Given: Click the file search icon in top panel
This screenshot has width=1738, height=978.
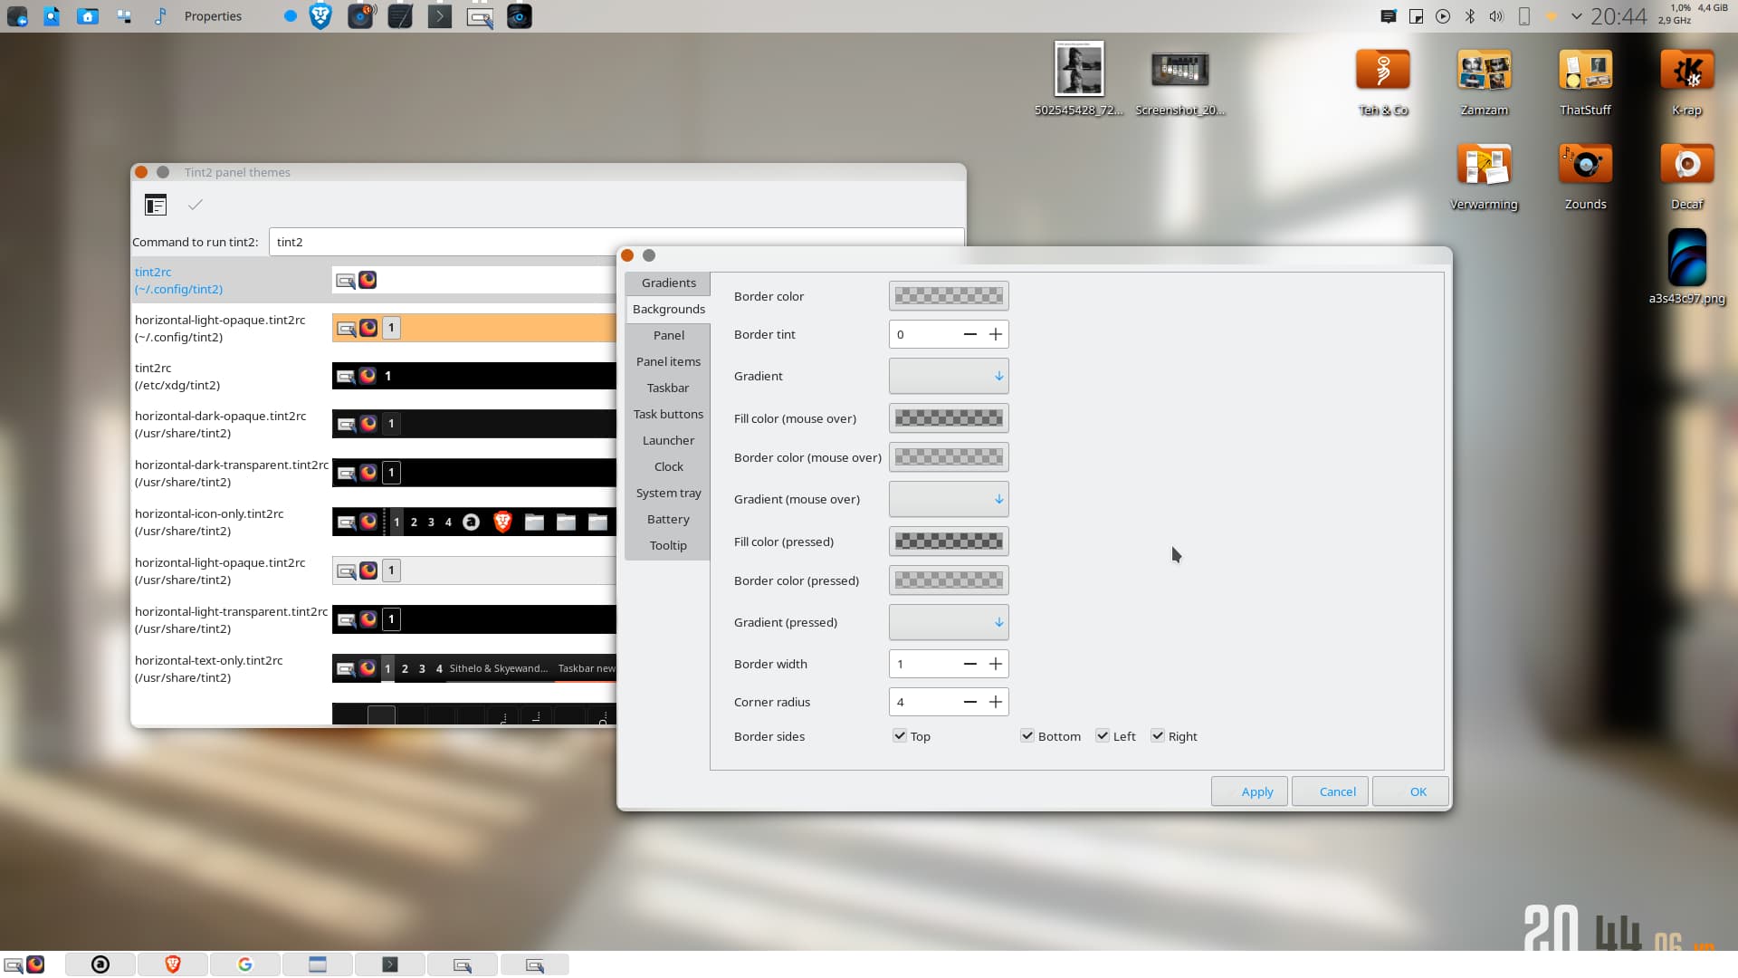Looking at the screenshot, I should tap(52, 16).
